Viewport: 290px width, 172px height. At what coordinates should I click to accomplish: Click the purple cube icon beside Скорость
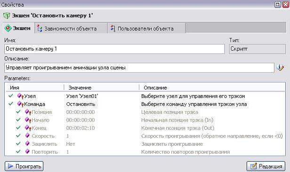click(27, 136)
